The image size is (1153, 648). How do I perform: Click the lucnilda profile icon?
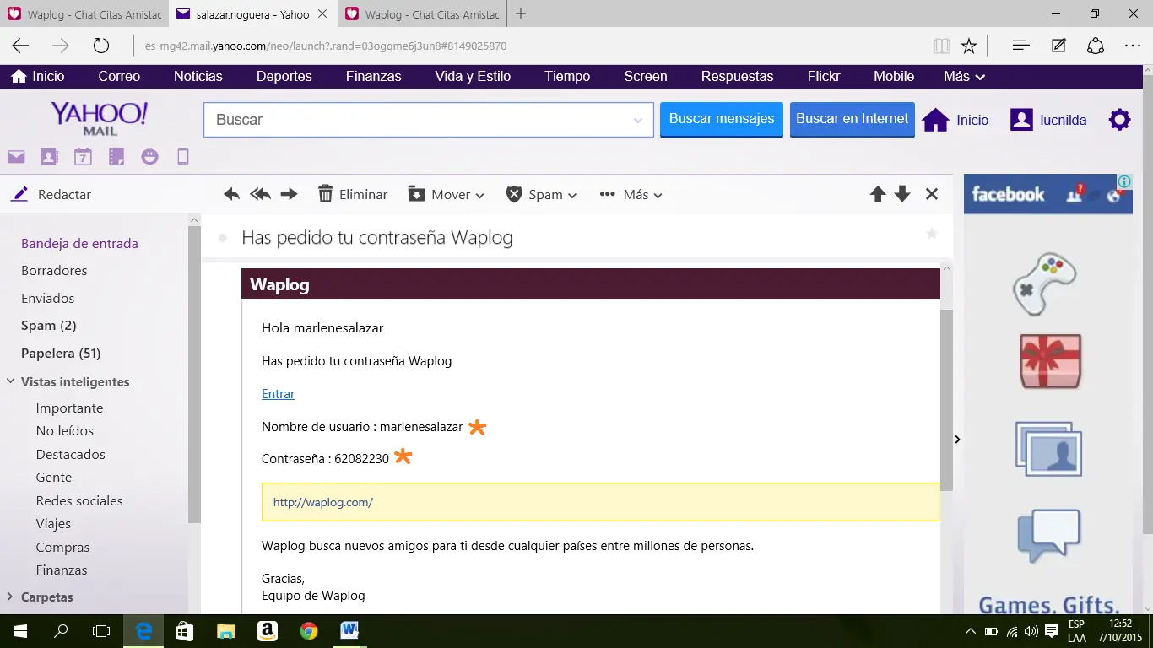(x=1021, y=120)
